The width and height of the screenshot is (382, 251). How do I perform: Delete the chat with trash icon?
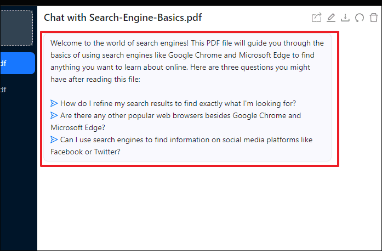374,18
